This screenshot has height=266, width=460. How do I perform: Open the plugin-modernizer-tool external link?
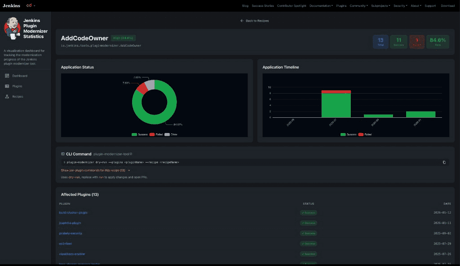113,154
